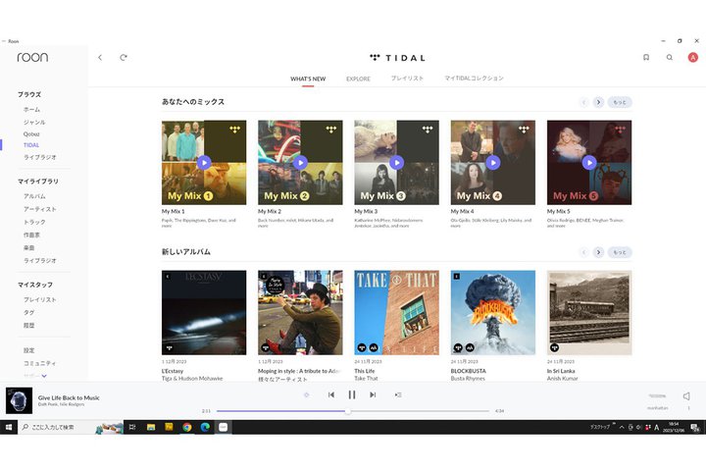Show next albums in 新しいアルバム
The width and height of the screenshot is (706, 471).
[x=598, y=252]
